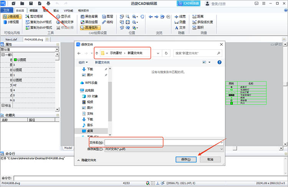Click the print icon in quick toolbar

(48, 3)
